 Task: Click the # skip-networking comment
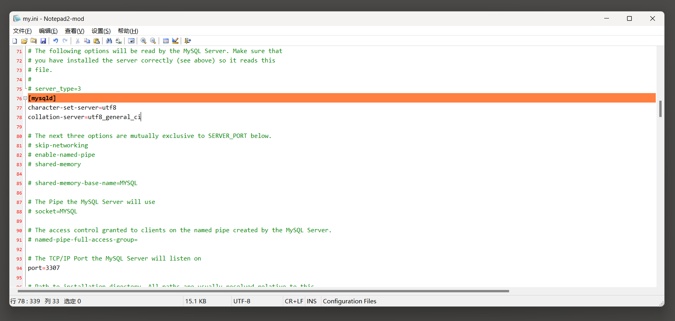pyautogui.click(x=58, y=145)
